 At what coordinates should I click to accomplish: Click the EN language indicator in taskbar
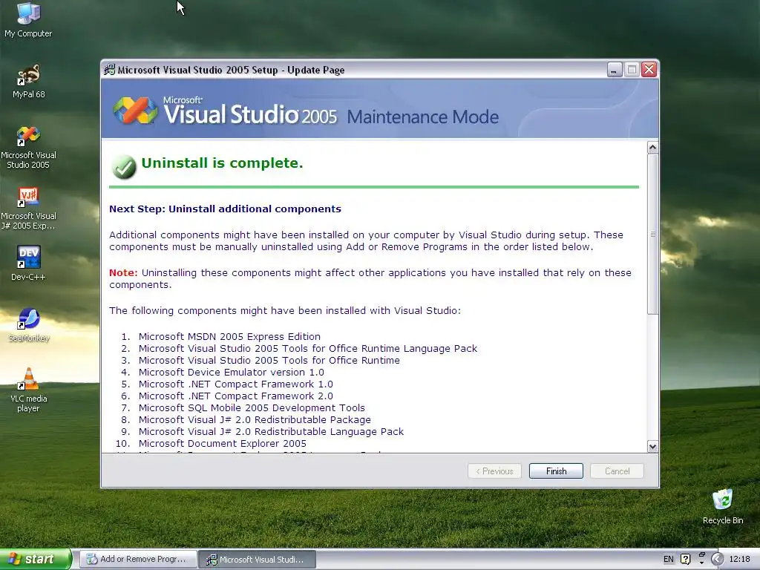tap(669, 560)
